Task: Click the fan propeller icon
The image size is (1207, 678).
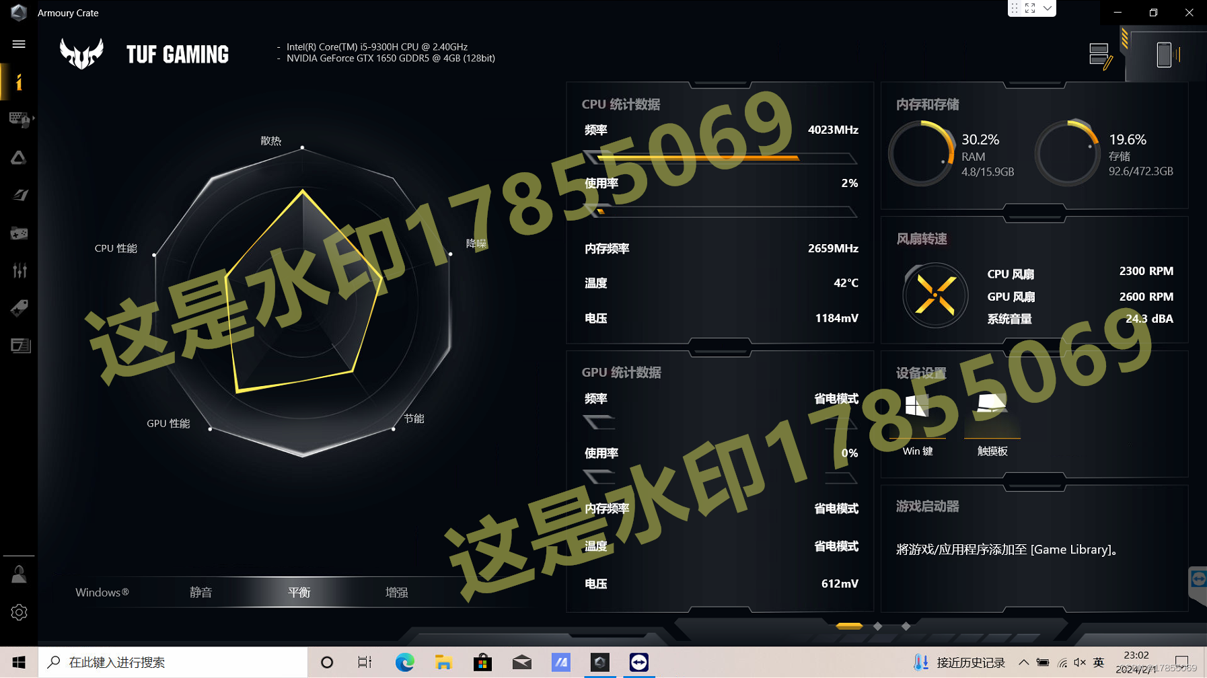Action: point(935,295)
